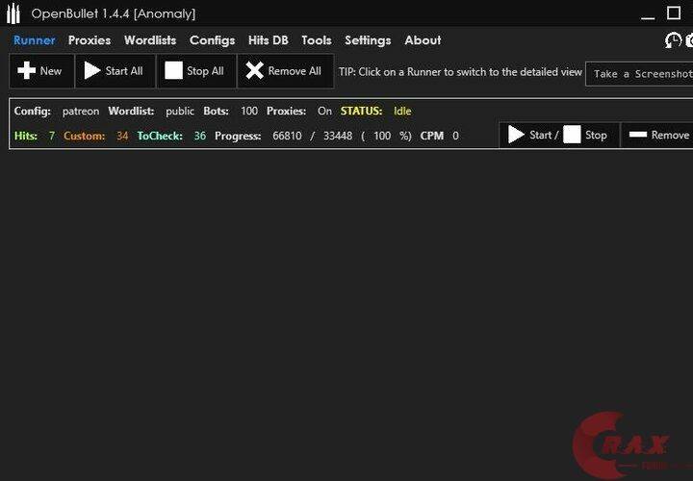693x481 pixels.
Task: Open the Wordlists tab
Action: point(150,40)
